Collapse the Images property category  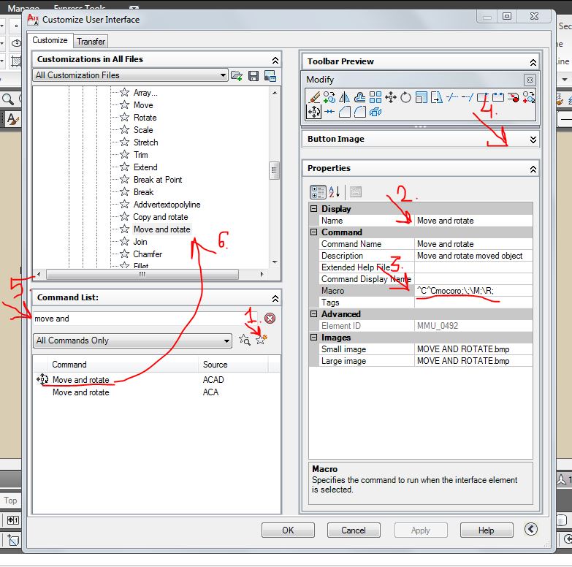click(313, 337)
